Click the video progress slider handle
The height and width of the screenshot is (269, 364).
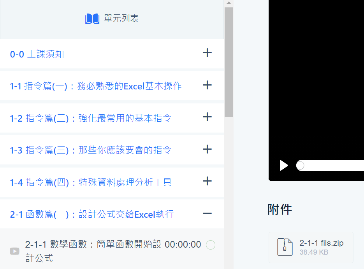(x=300, y=166)
